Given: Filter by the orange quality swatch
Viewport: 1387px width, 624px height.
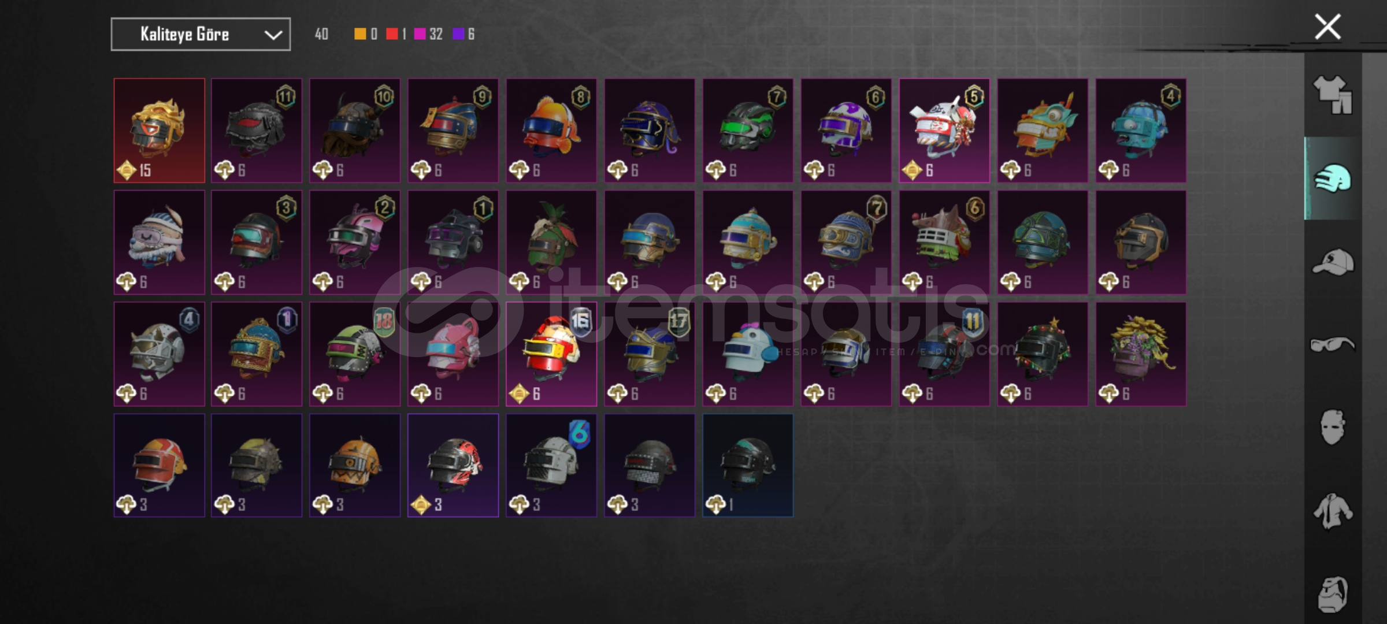Looking at the screenshot, I should (x=360, y=34).
